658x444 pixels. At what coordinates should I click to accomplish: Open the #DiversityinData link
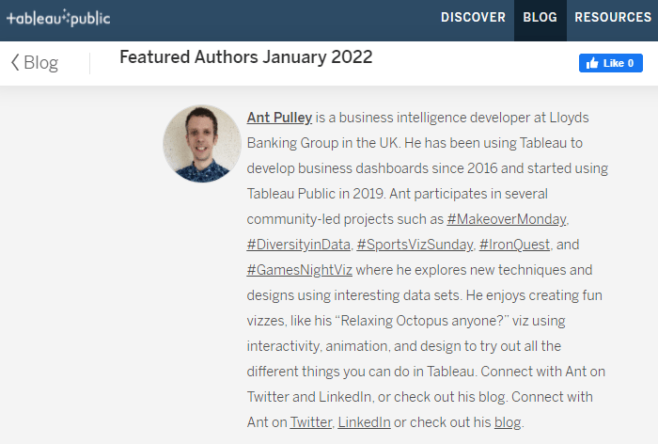point(298,245)
